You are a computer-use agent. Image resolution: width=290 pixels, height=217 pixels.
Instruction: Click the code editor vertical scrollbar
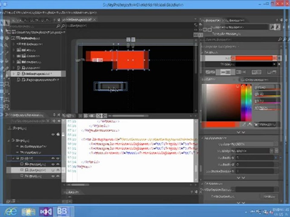pyautogui.click(x=196, y=150)
